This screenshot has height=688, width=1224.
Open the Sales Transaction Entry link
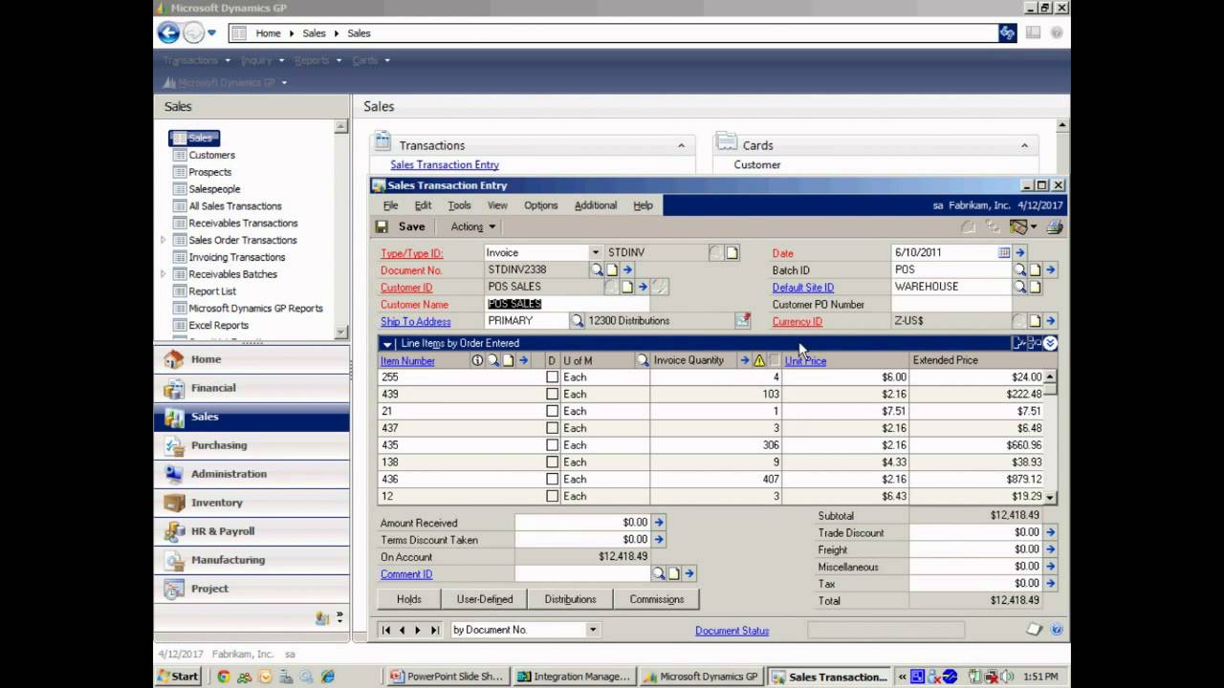(445, 164)
